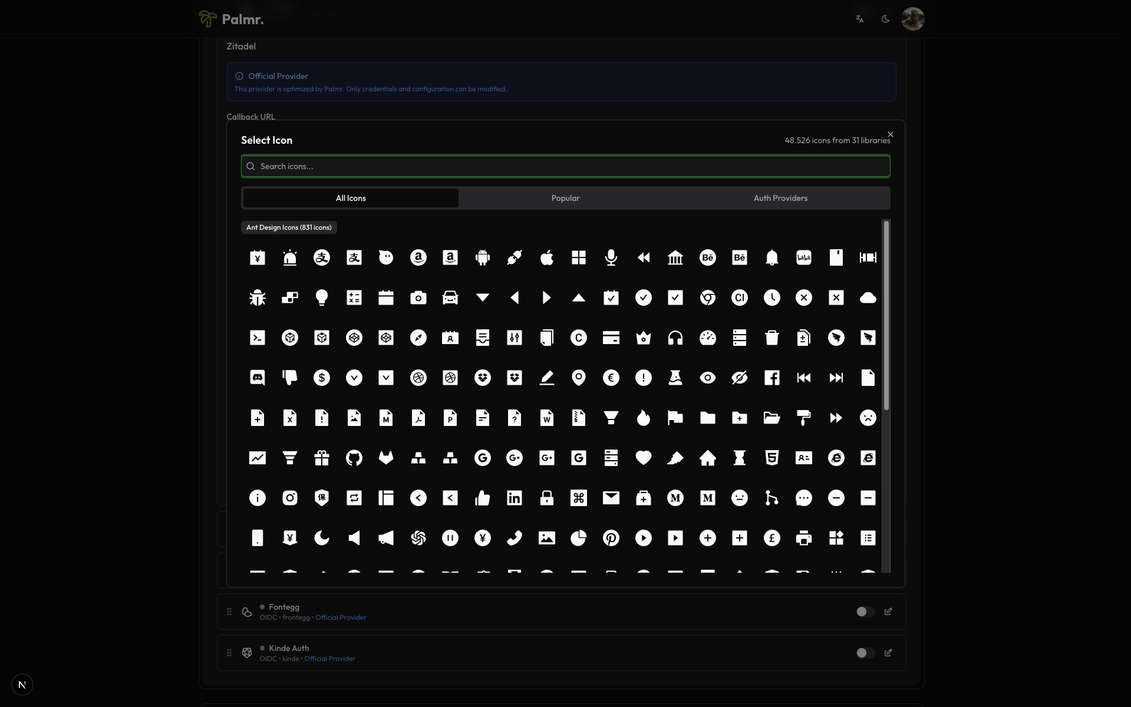
Task: Select the filter funnel icon
Action: point(611,418)
